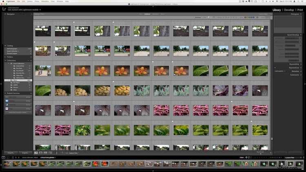Click the Facebook publish service icon
Image resolution: width=306 pixels, height=172 pixels.
point(7,105)
